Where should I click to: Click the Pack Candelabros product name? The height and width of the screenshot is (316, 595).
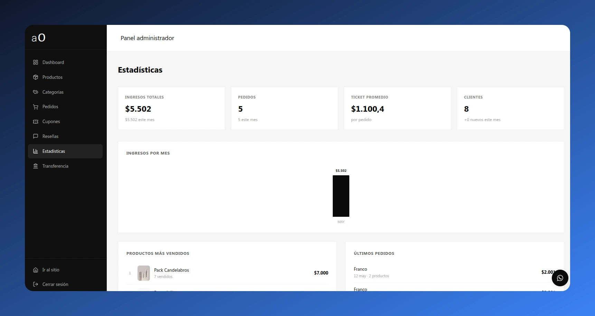171,270
